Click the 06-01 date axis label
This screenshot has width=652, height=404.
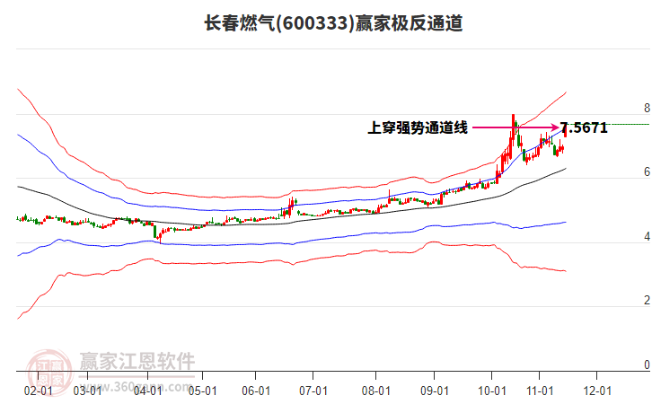coord(256,391)
